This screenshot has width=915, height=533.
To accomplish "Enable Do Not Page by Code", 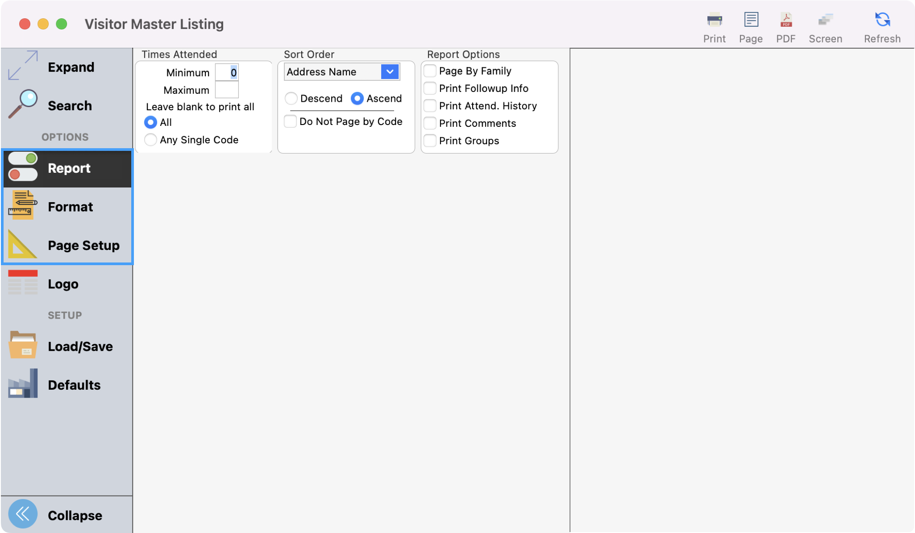I will tap(291, 121).
